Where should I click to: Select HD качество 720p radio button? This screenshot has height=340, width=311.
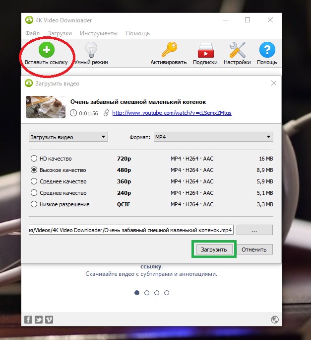point(34,159)
